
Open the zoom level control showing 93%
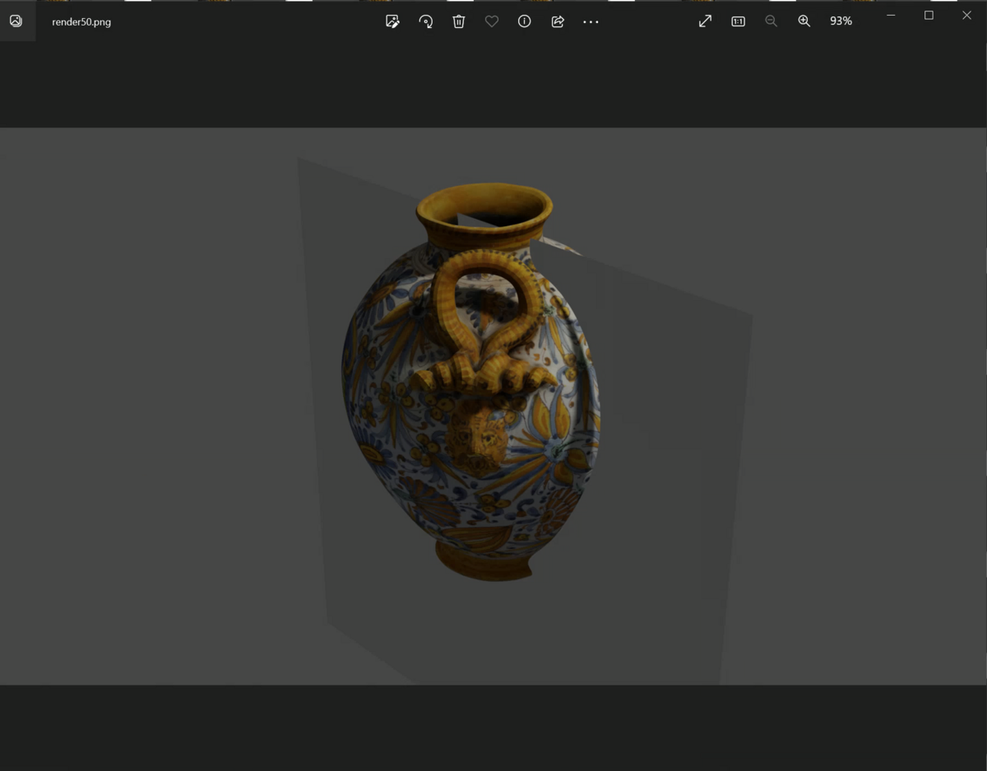pyautogui.click(x=841, y=21)
